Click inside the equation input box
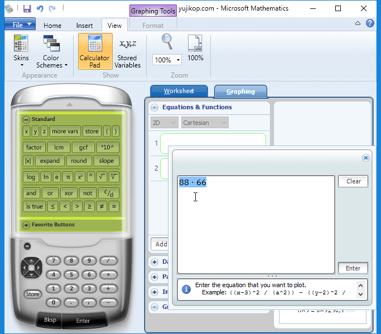Screen dimensions: 381x334 pyautogui.click(x=256, y=225)
